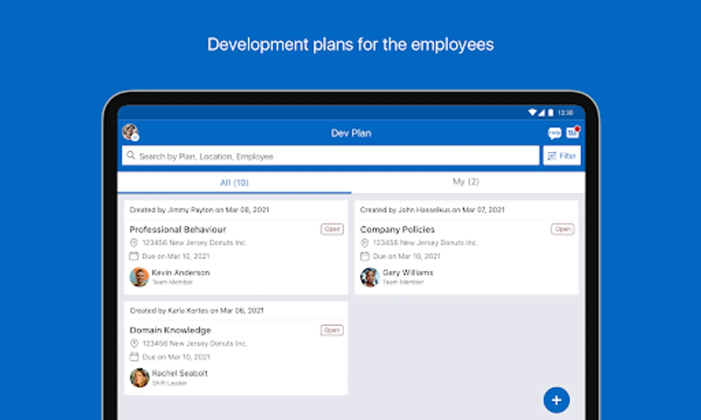Open the Professional Behaviour plan title
The height and width of the screenshot is (420, 701).
tap(178, 229)
